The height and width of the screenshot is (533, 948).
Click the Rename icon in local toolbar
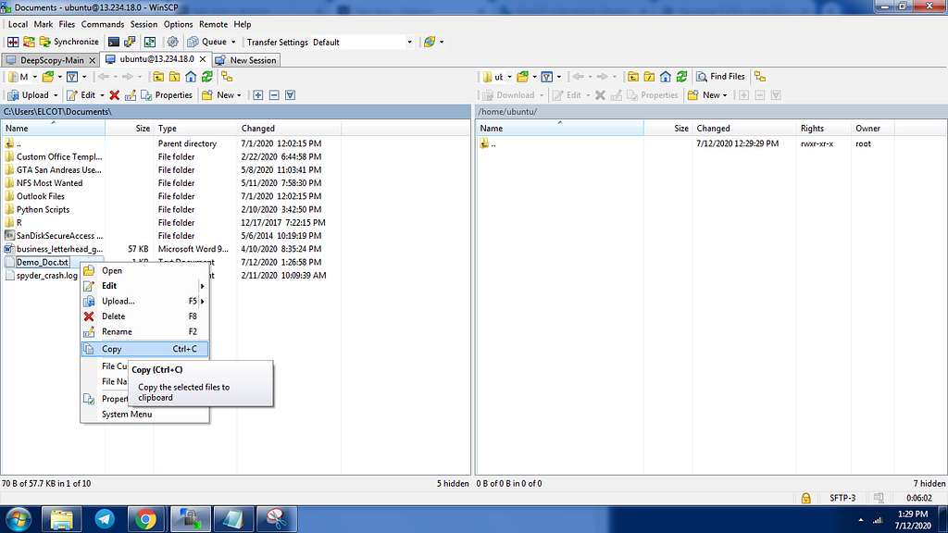(130, 95)
